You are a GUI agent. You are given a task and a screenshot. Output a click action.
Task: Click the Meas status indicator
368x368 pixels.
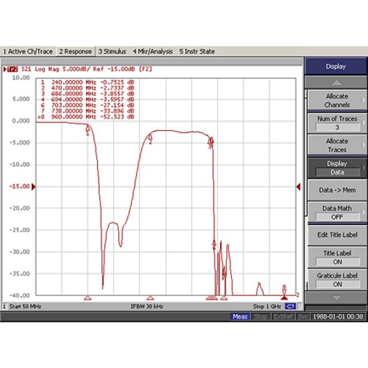240,316
